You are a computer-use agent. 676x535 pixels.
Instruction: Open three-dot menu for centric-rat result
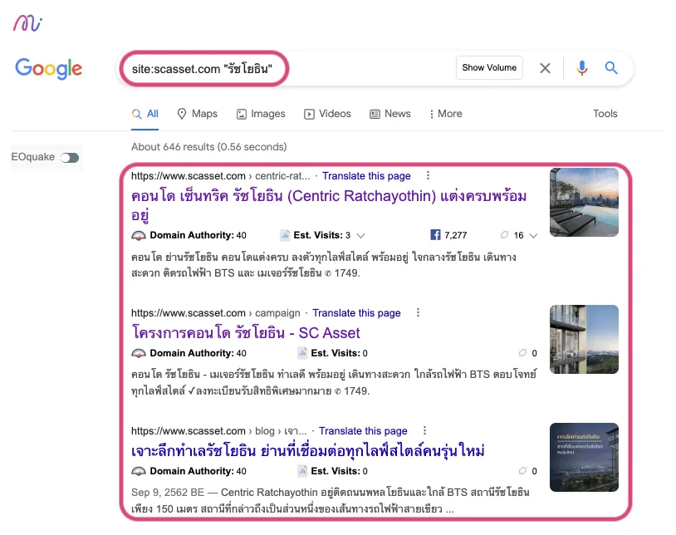point(428,175)
